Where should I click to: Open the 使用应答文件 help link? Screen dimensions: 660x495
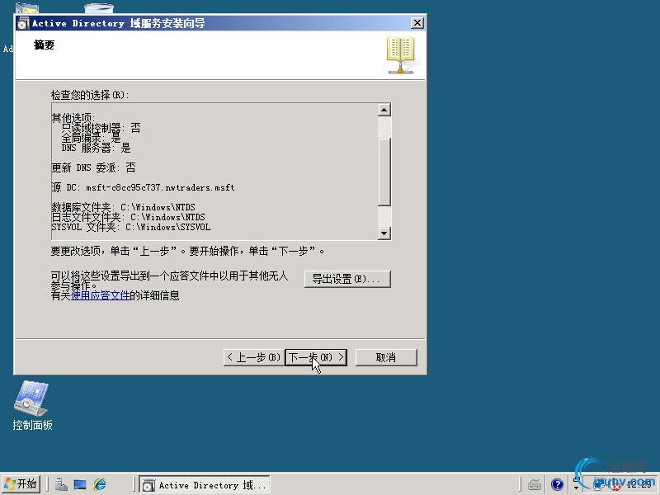pos(100,295)
